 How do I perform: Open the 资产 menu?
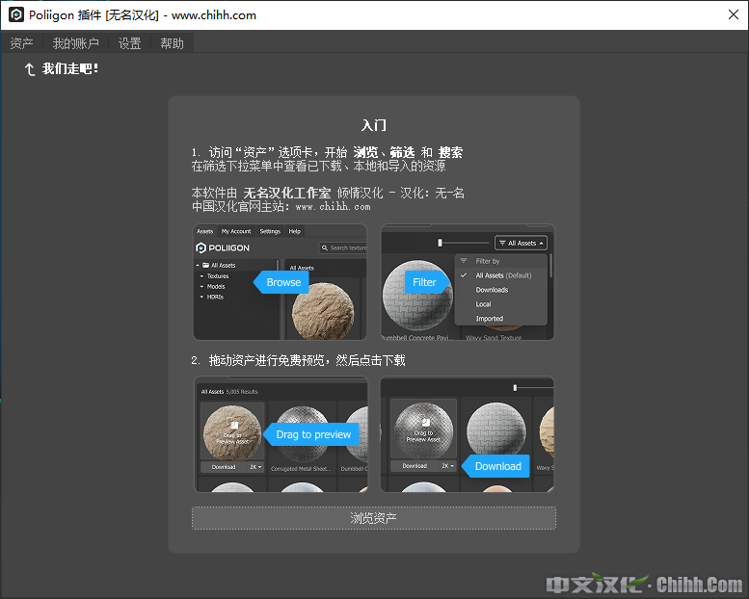click(x=21, y=43)
